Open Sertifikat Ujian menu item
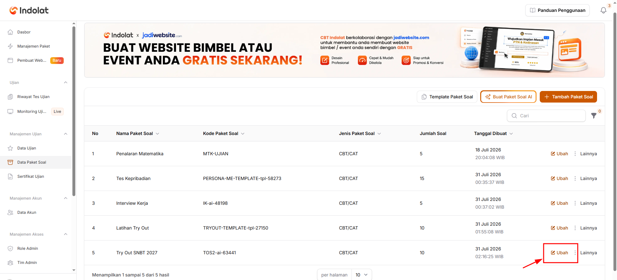The height and width of the screenshot is (280, 617). (36, 176)
